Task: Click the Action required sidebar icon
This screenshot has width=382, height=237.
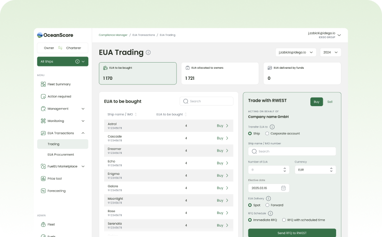Action: 43,97
